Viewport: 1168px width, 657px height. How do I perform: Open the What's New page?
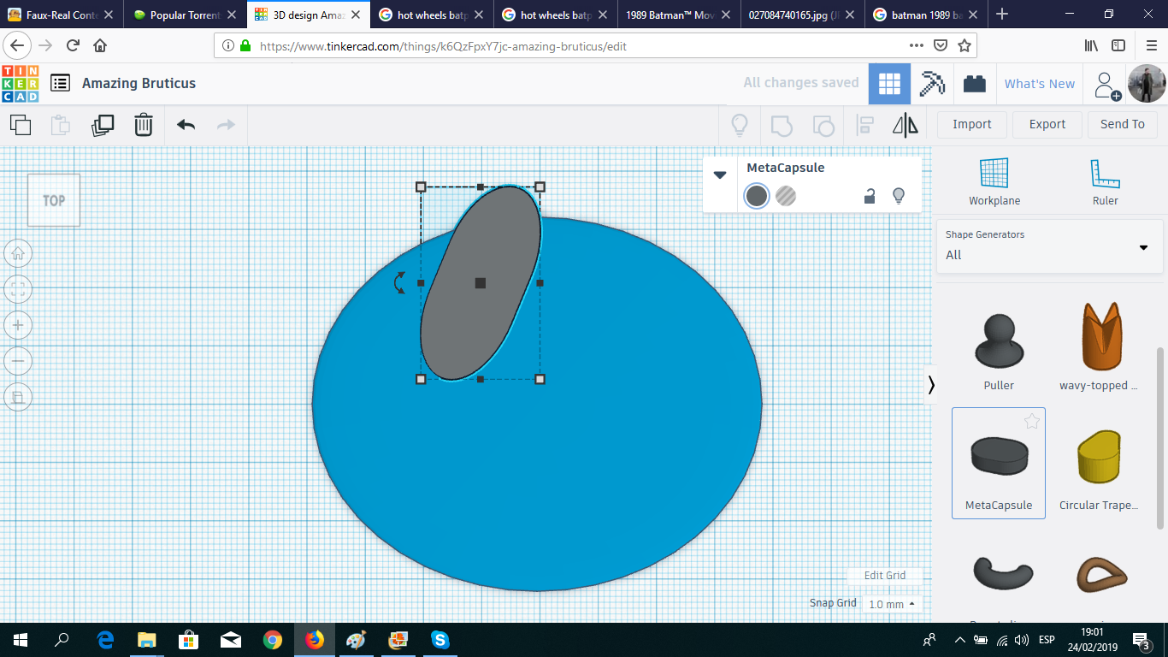[1040, 83]
